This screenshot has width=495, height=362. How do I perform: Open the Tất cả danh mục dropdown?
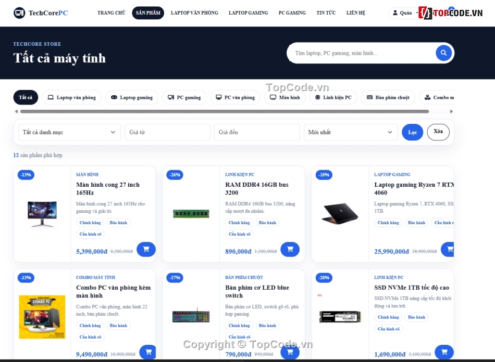click(x=67, y=132)
